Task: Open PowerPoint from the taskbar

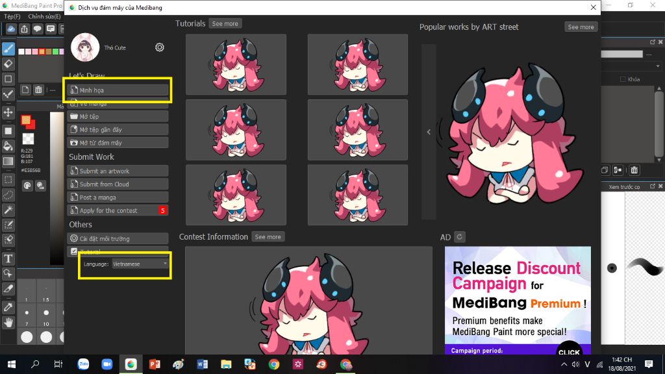Action: [x=155, y=364]
